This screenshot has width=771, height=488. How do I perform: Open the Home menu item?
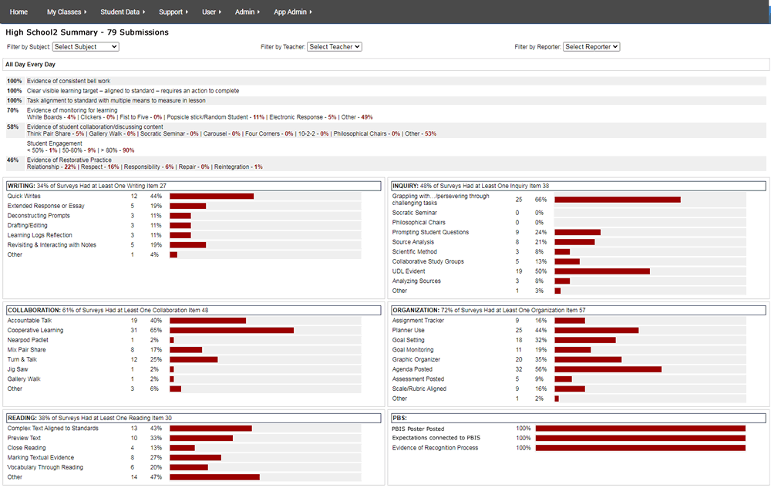[x=19, y=12]
